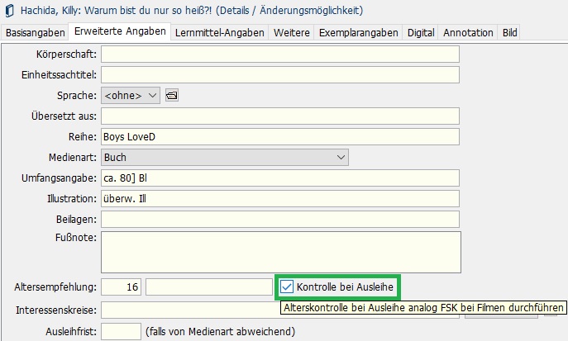Click into the Körperschaft field
Image resolution: width=568 pixels, height=341 pixels.
click(279, 54)
